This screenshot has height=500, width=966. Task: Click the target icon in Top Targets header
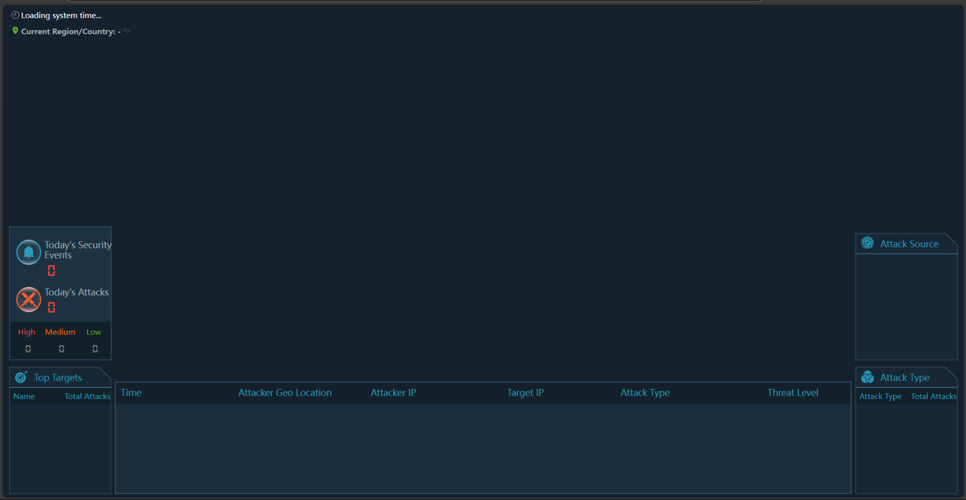tap(21, 377)
